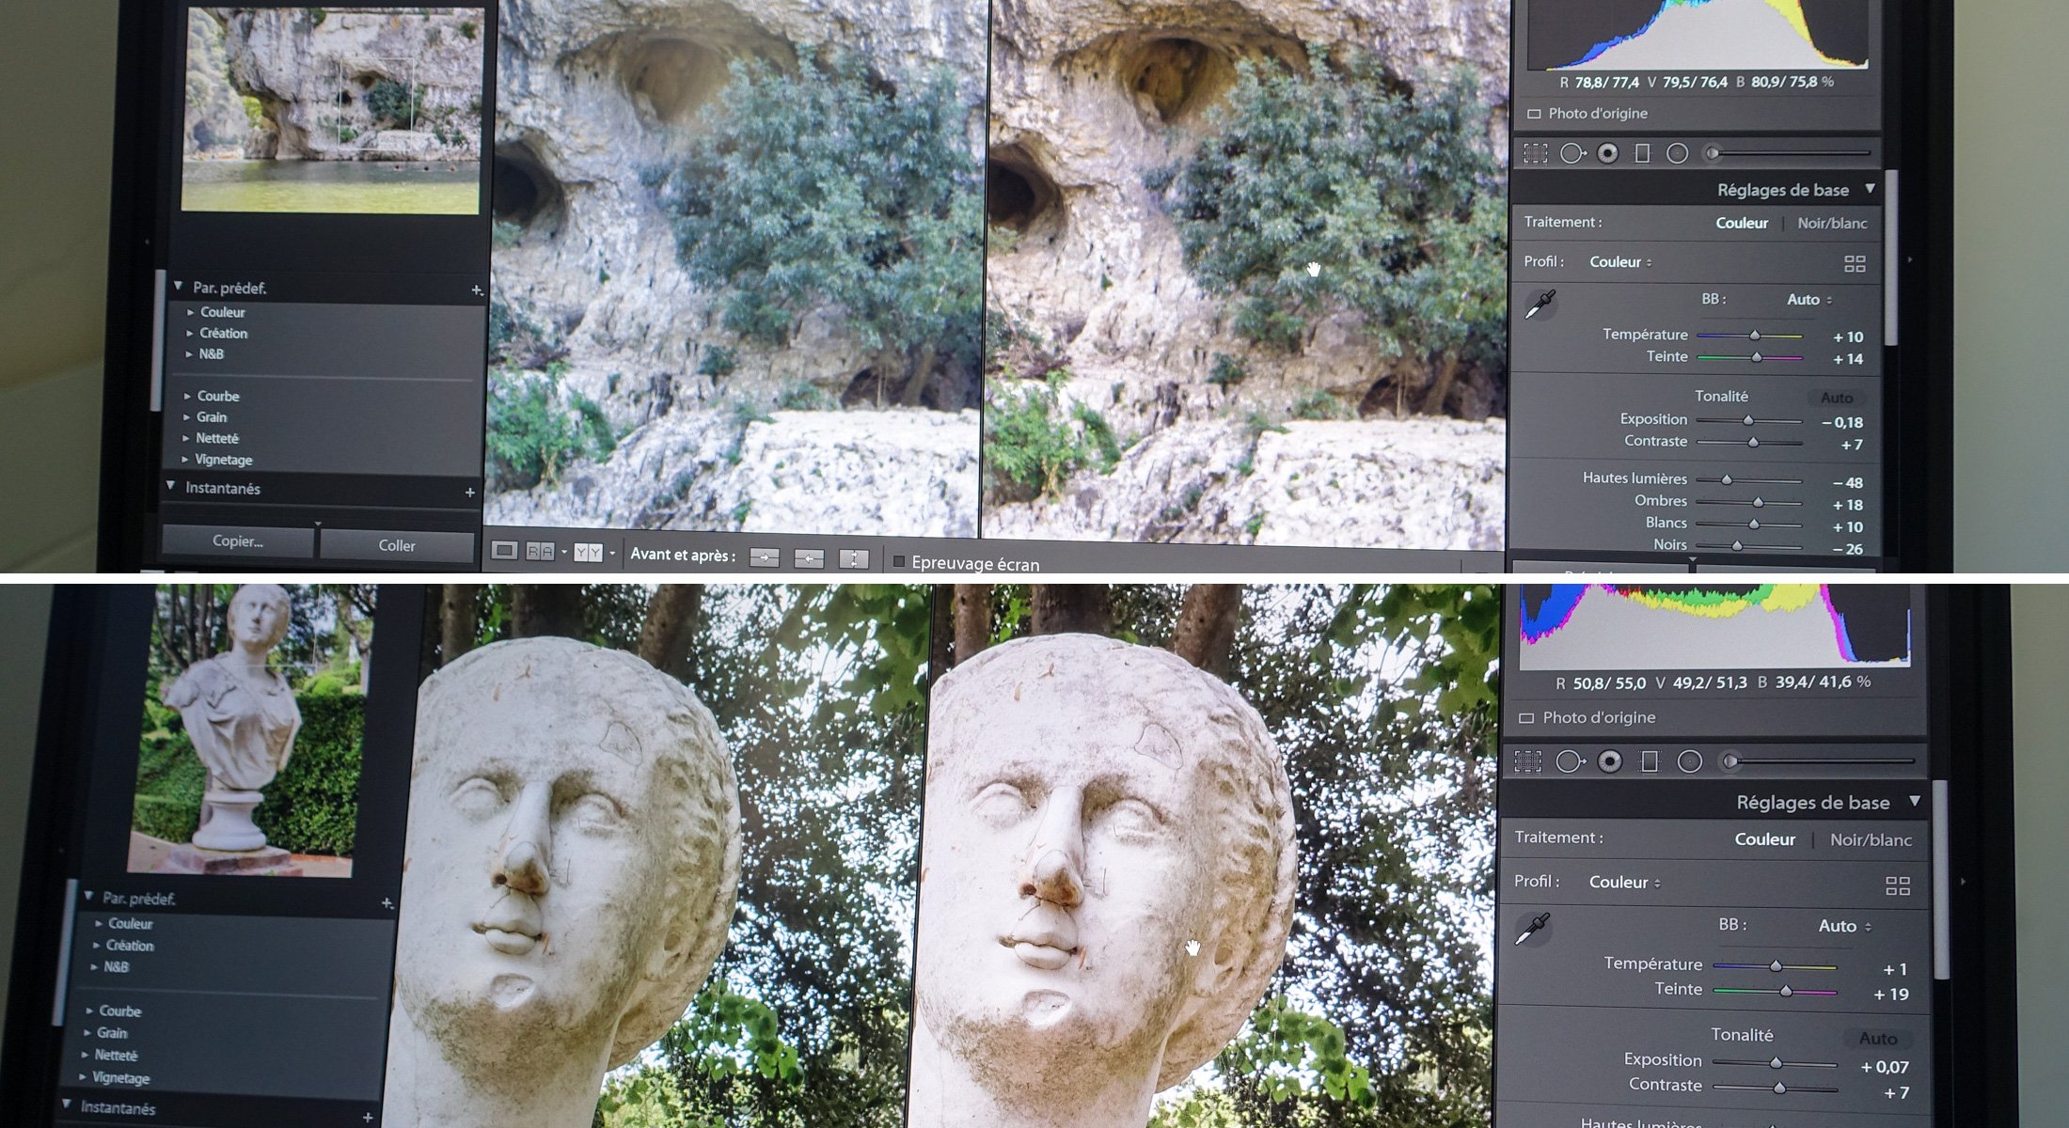Open profile browser grid icon in statue panel
Viewport: 2069px width, 1128px height.
[x=1897, y=885]
